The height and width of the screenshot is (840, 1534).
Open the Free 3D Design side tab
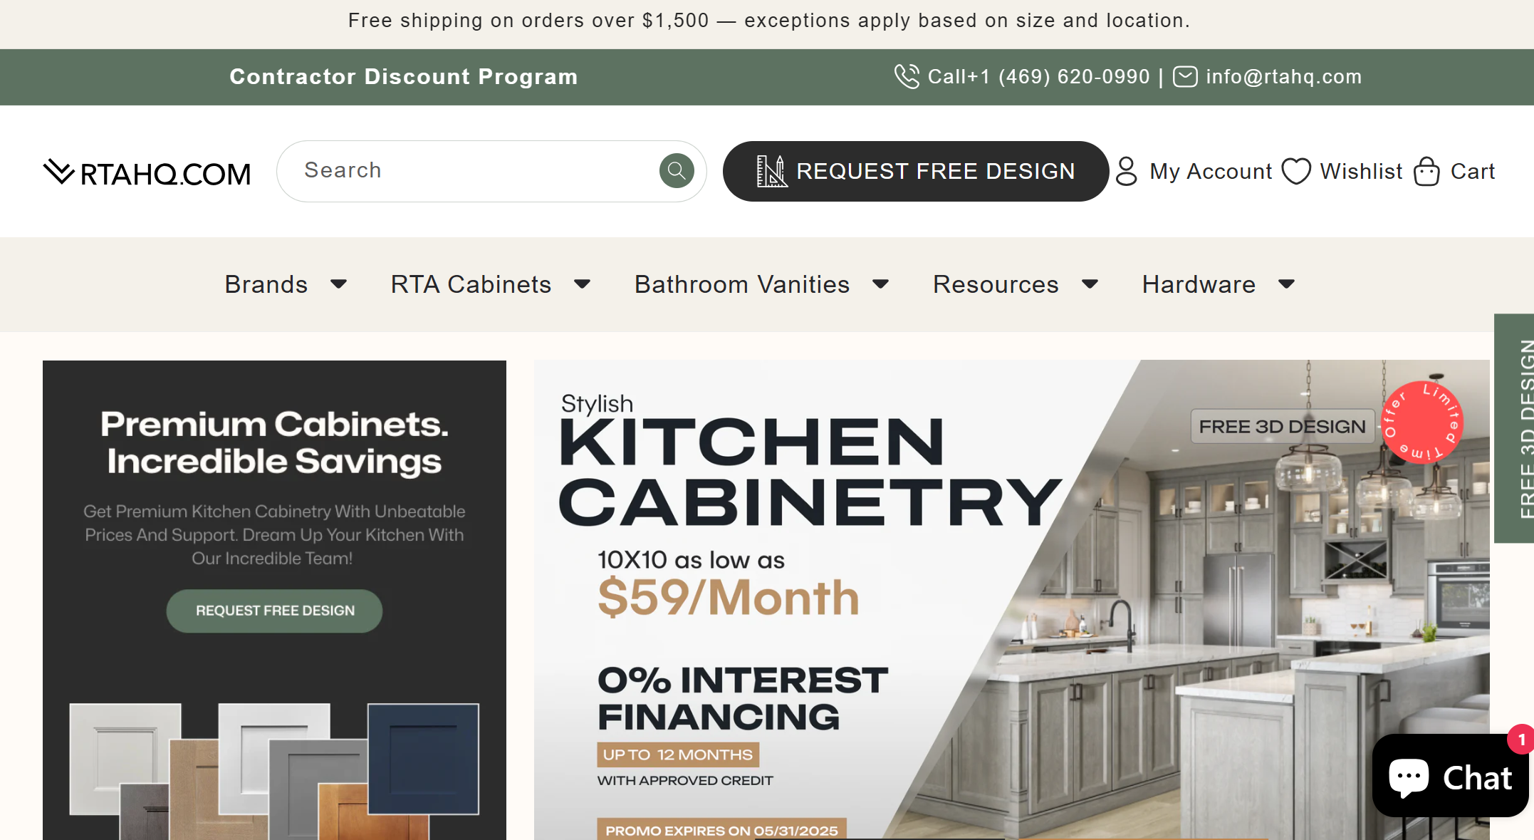(x=1514, y=428)
